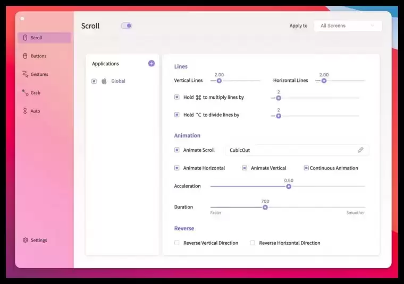Click the Lines section heading
Image resolution: width=404 pixels, height=284 pixels.
point(181,67)
